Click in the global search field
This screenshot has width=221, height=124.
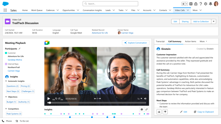click(x=110, y=4)
